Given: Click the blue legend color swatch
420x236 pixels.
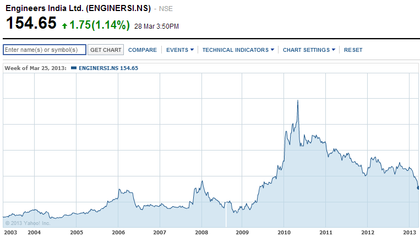Looking at the screenshot, I should point(74,68).
